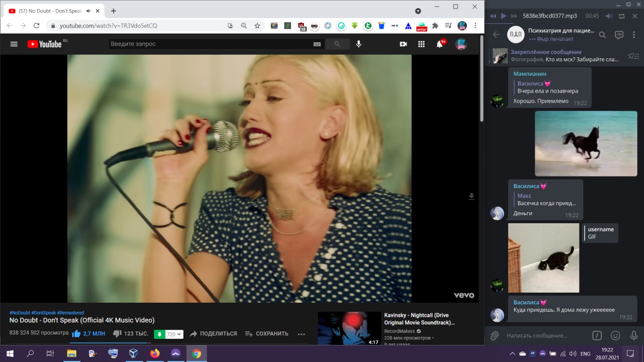This screenshot has height=362, width=644.
Task: Open the Windows notification center
Action: 630,353
